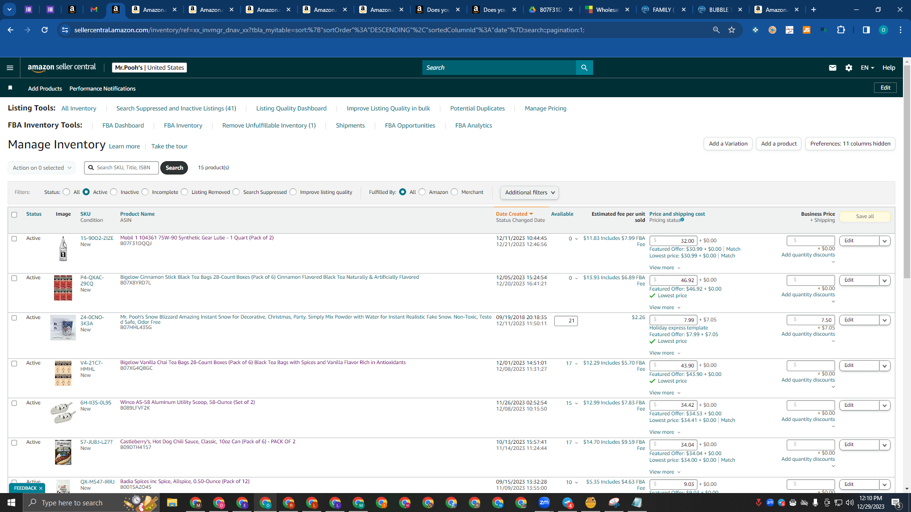The width and height of the screenshot is (911, 512).
Task: Click the Add a Variation button
Action: [728, 144]
